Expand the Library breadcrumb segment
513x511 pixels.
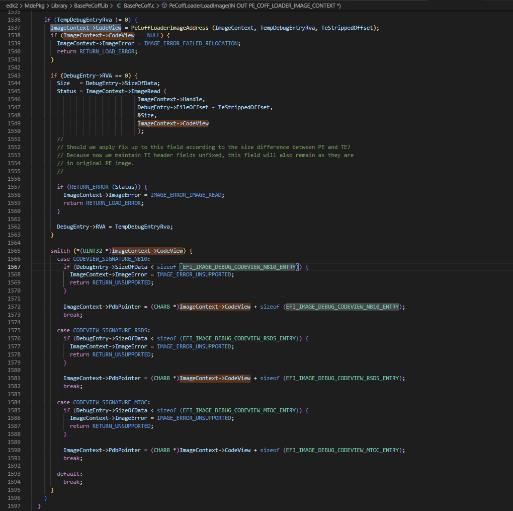tap(59, 5)
